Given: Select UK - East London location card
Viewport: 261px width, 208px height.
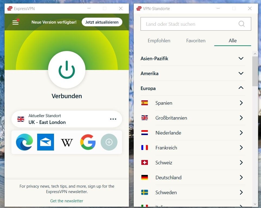Looking at the screenshot, I should 67,119.
